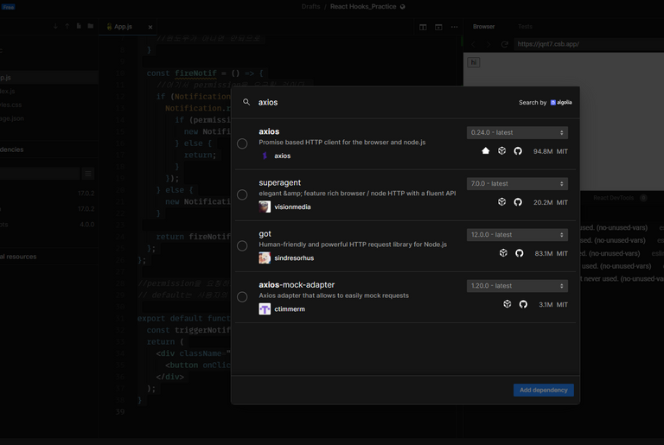Open the superagent version dropdown 7.0.0

(x=517, y=184)
